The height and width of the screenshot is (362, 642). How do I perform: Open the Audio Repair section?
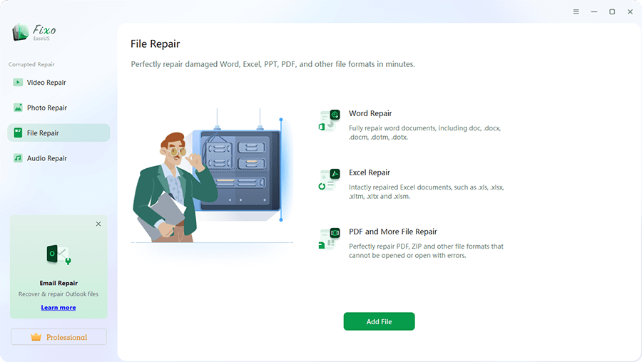coord(58,158)
